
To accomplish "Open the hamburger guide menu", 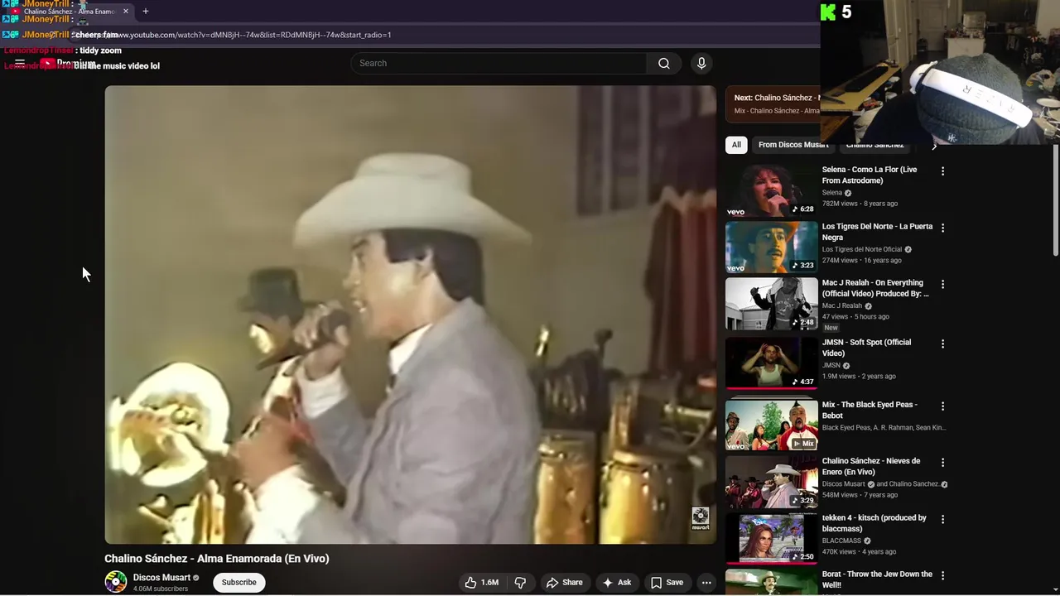I will (20, 63).
